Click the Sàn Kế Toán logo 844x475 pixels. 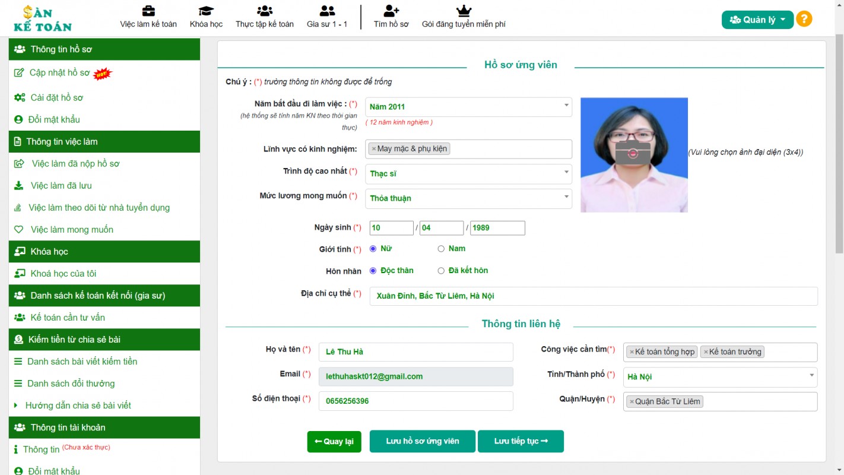43,18
